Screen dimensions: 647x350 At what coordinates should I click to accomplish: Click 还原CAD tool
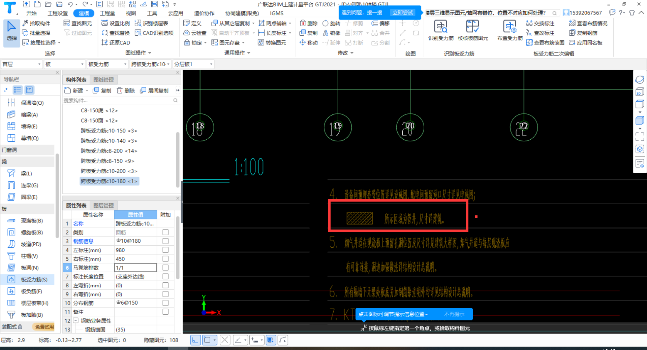click(x=116, y=43)
